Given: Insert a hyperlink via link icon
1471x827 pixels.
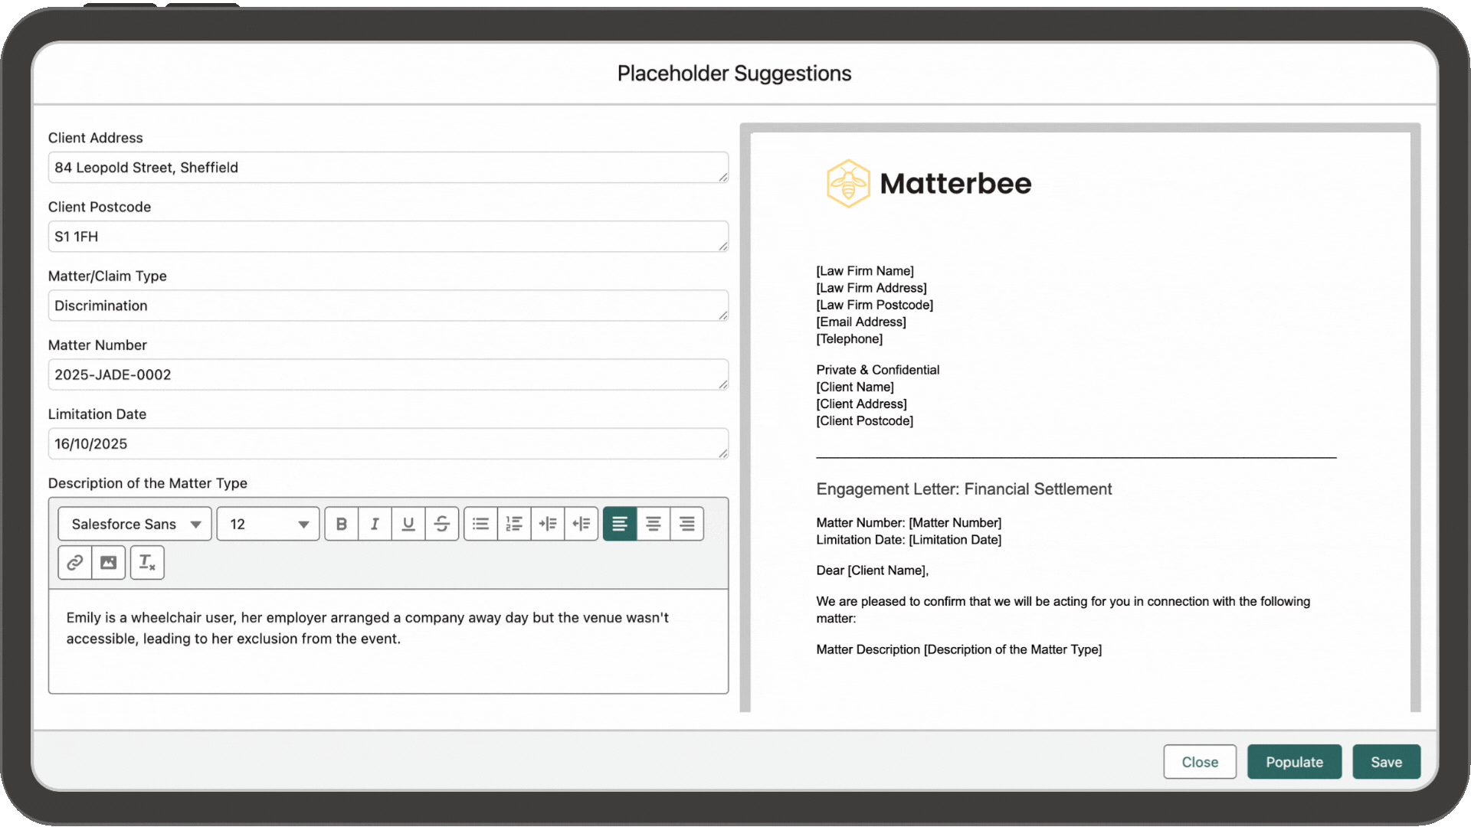Looking at the screenshot, I should [x=74, y=563].
